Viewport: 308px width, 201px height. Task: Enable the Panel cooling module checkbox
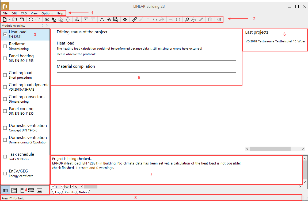pyautogui.click(x=5, y=111)
